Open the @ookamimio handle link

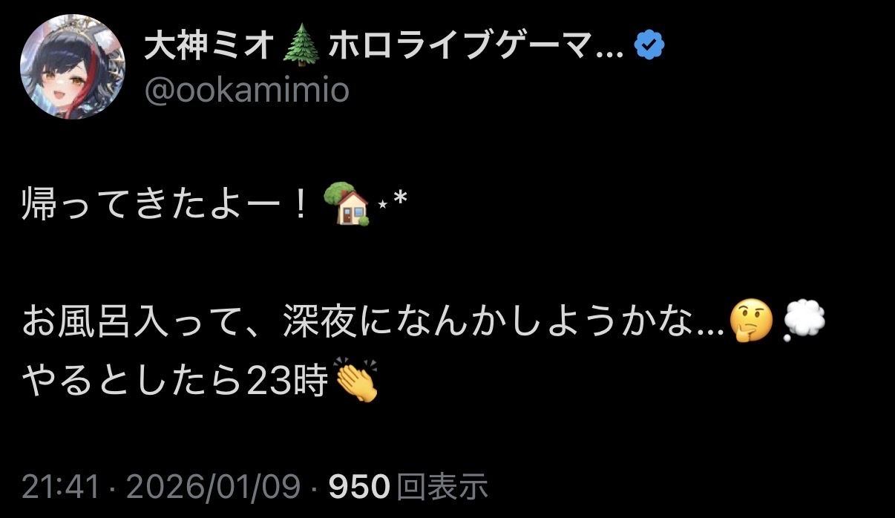pos(246,91)
